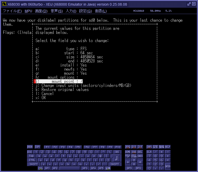Image resolution: width=198 pixels, height=172 pixels.
Task: Click the XF2 key
Action: [x=55, y=168]
